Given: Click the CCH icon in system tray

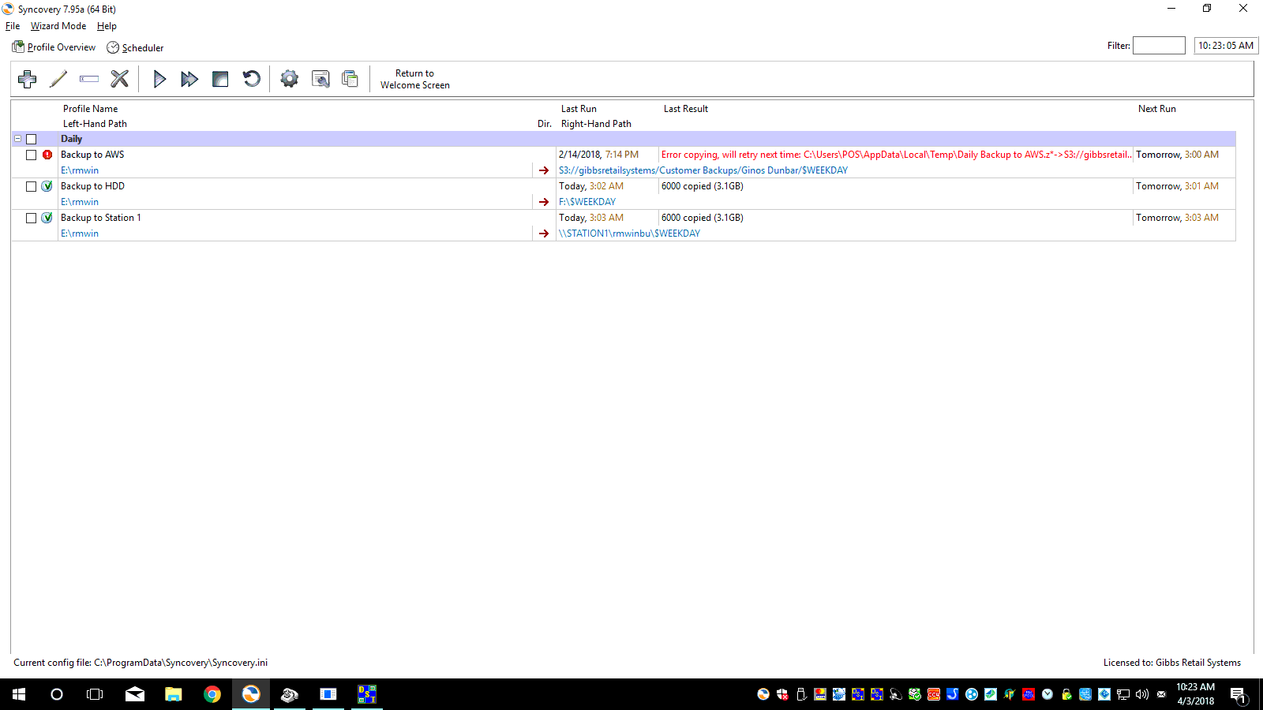Looking at the screenshot, I should click(934, 694).
